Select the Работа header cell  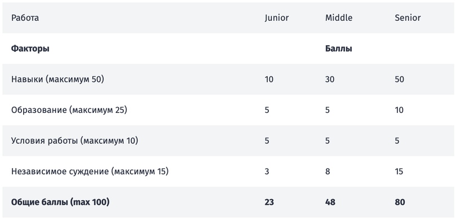[x=25, y=18]
